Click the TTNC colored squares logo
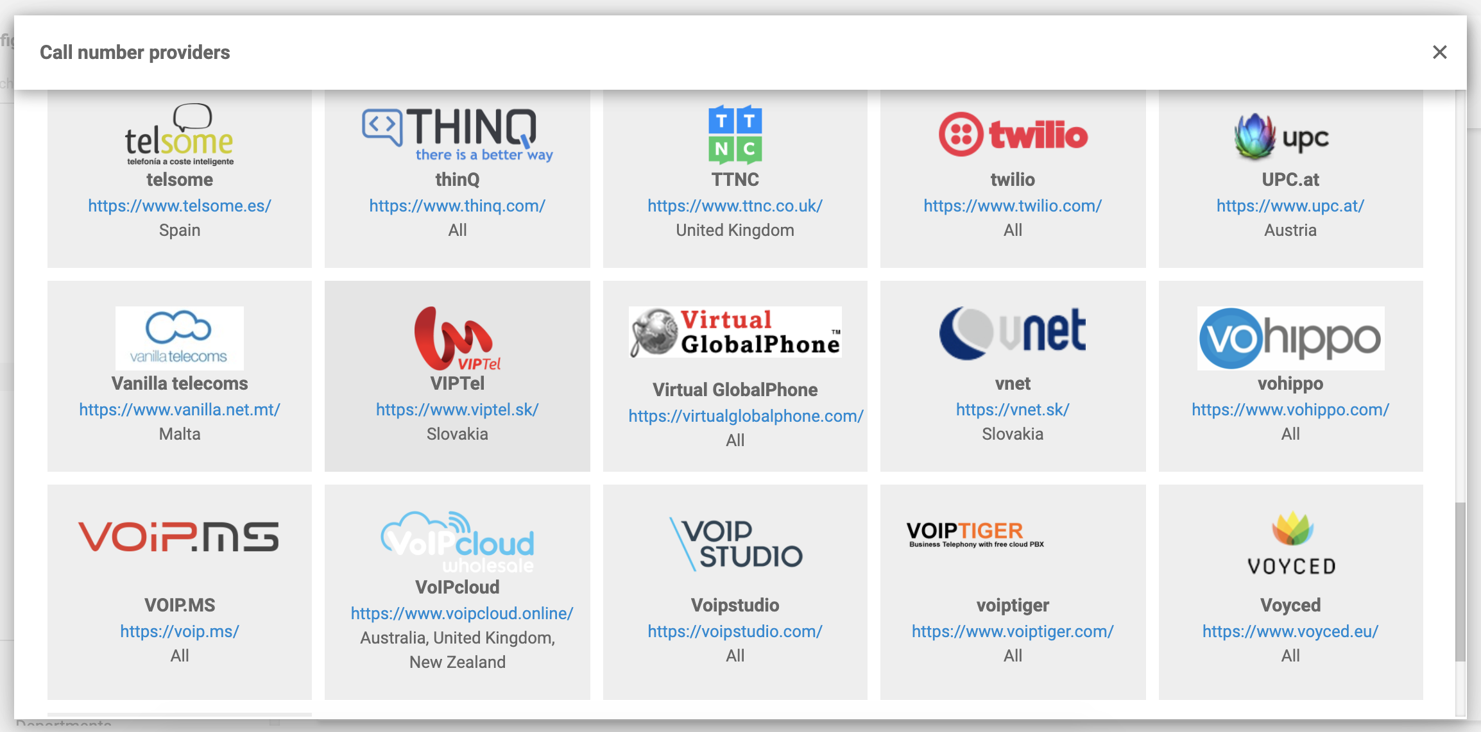Screen dimensions: 1481x732 pyautogui.click(x=735, y=135)
